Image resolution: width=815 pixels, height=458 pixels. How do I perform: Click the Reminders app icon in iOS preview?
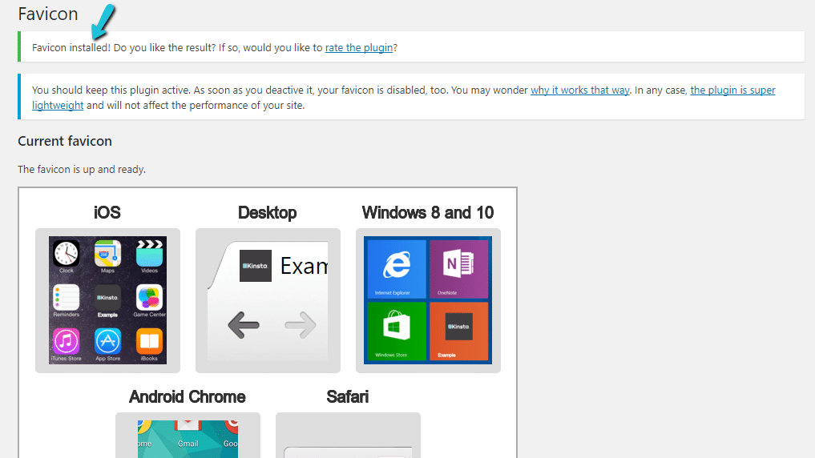tap(67, 297)
